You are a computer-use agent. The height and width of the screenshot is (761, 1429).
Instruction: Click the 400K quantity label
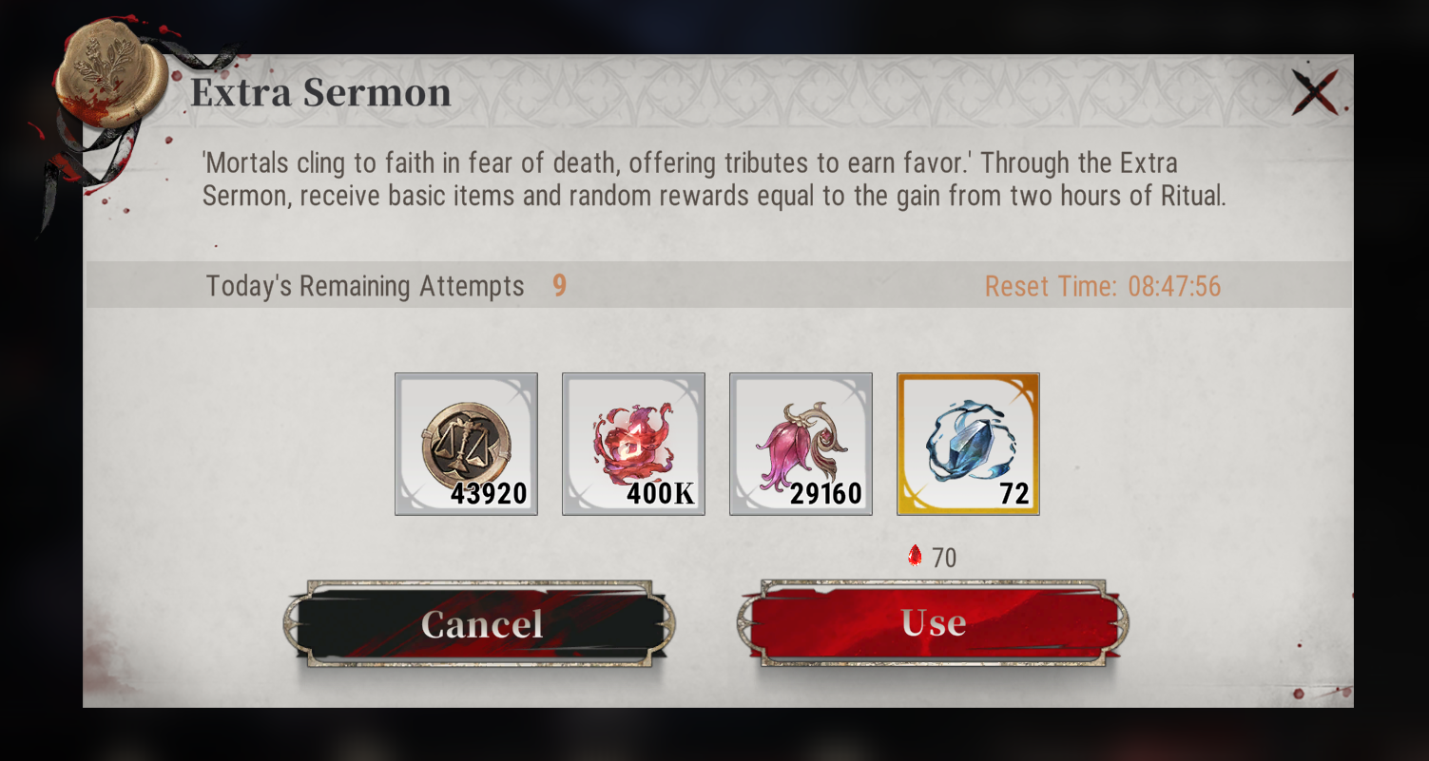click(661, 494)
